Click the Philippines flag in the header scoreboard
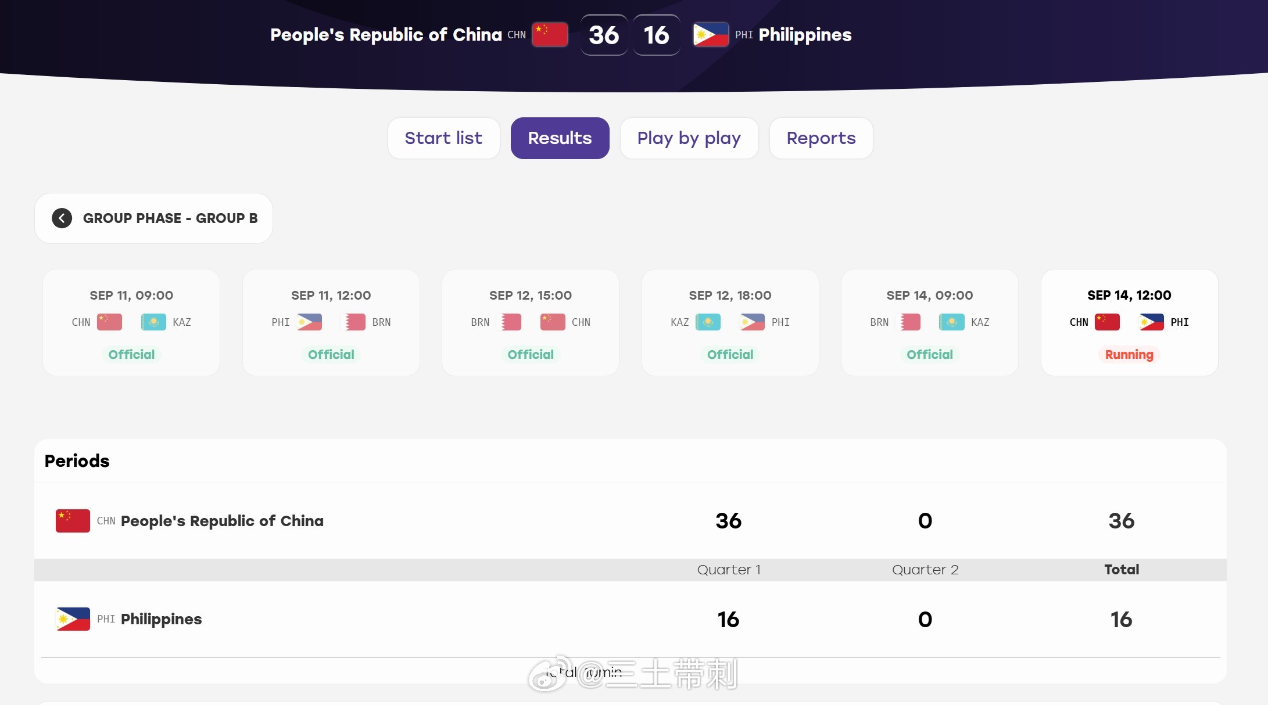Image resolution: width=1268 pixels, height=705 pixels. point(711,35)
